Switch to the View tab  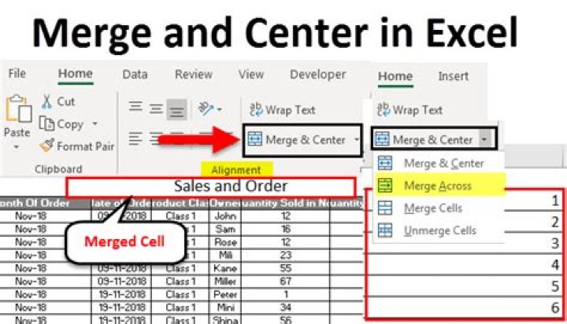coord(251,75)
